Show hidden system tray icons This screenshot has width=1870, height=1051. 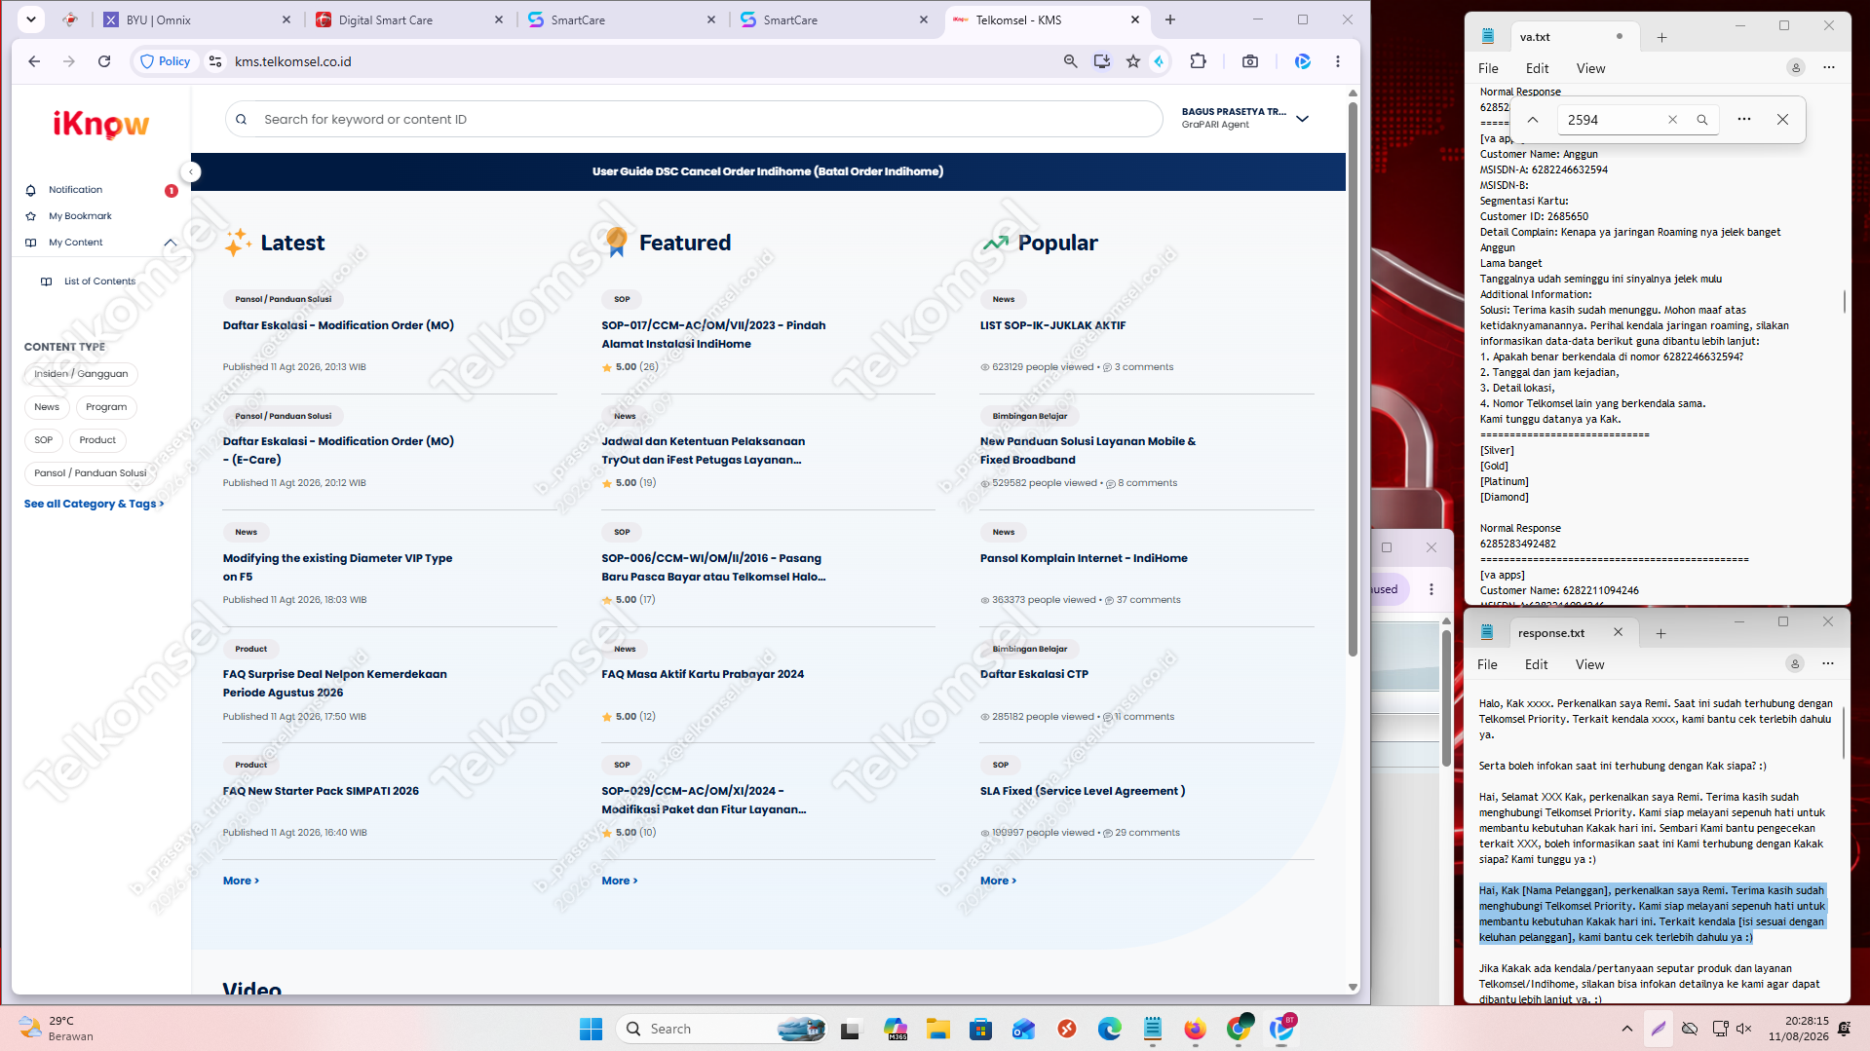tap(1626, 1029)
